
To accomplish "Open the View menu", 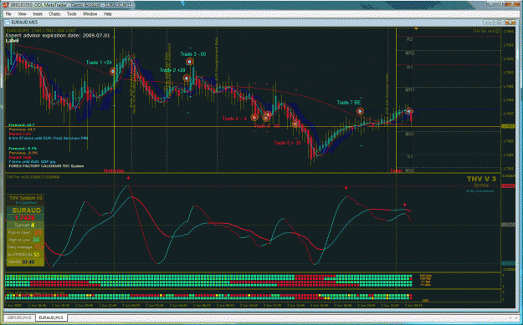I will coord(22,14).
